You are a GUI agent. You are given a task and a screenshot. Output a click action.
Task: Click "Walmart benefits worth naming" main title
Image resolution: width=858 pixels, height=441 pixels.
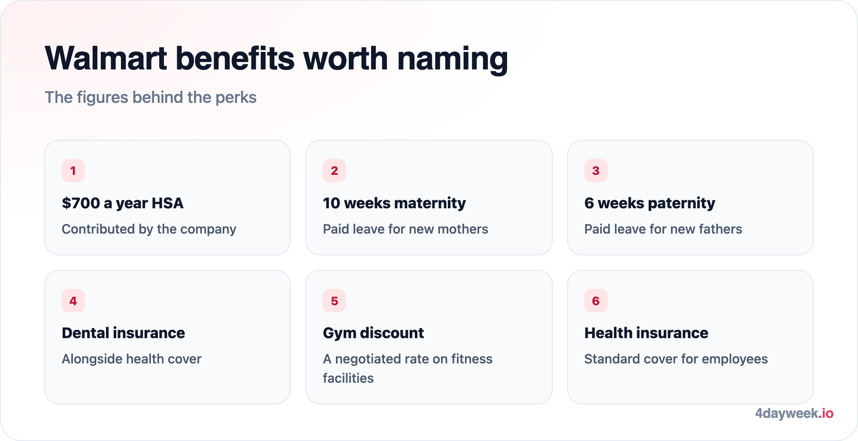click(x=276, y=59)
